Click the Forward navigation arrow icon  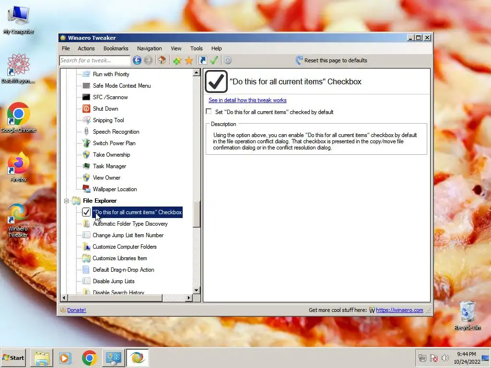point(148,60)
